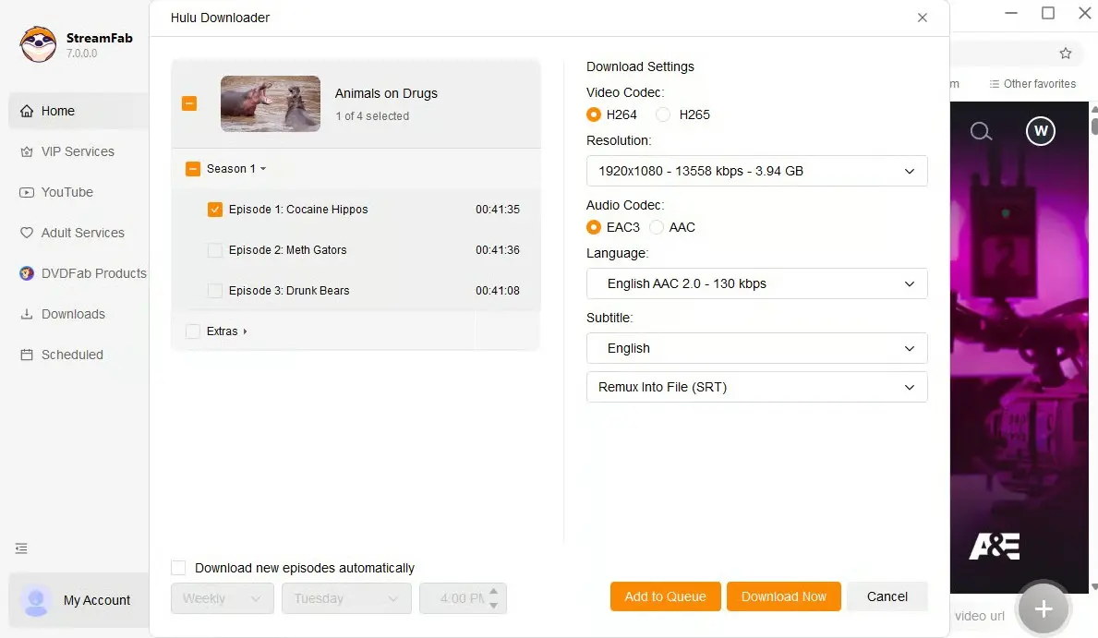Open the Home menu item
1098x638 pixels.
(78, 112)
